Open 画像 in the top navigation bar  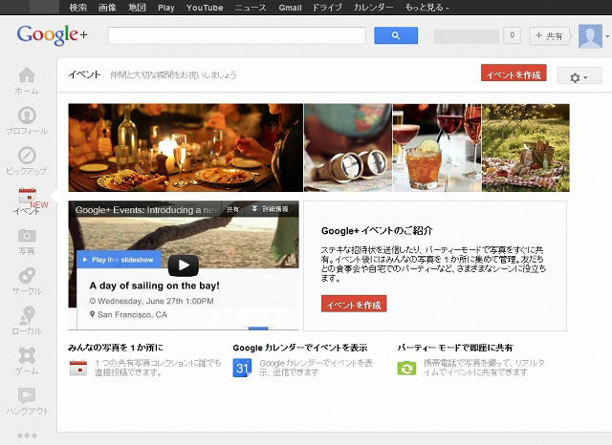[107, 8]
